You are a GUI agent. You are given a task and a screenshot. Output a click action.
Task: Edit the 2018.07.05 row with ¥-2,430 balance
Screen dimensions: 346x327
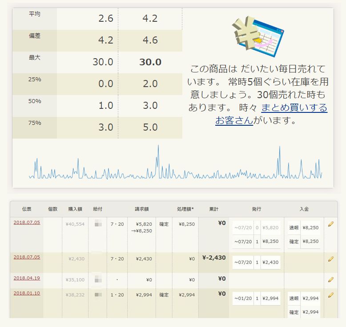330,259
